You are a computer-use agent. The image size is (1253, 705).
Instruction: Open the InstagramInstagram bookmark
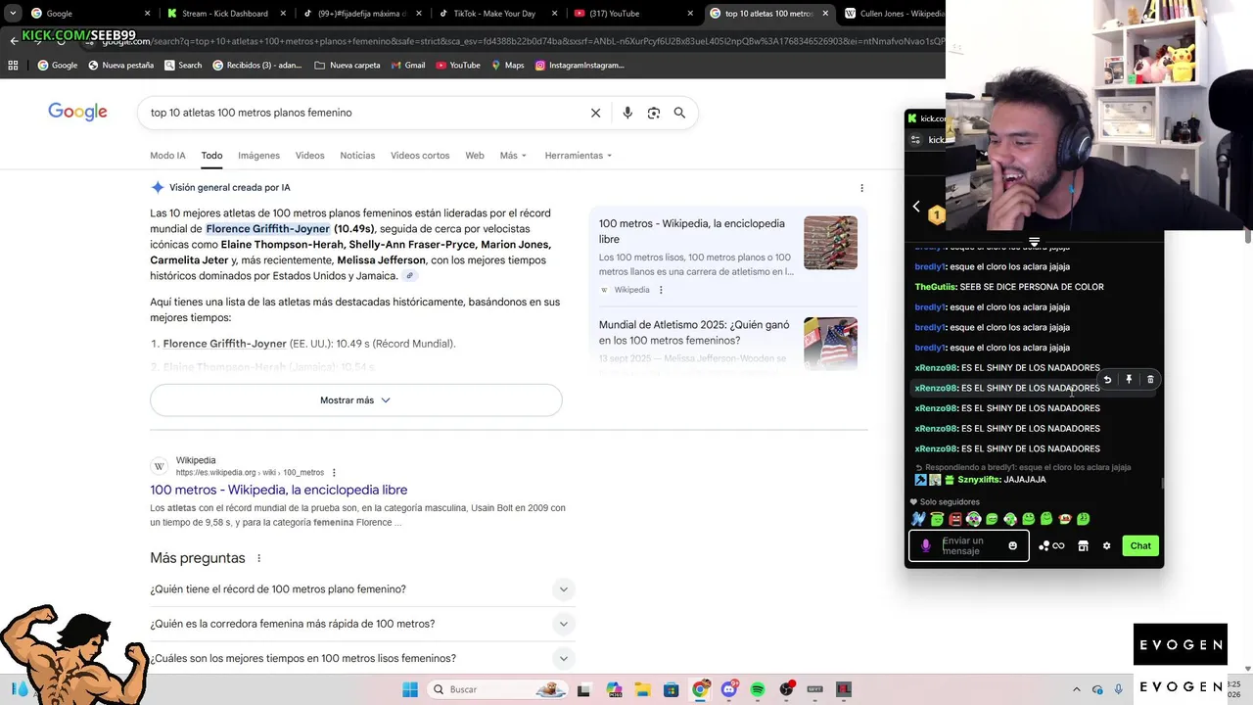click(x=580, y=66)
